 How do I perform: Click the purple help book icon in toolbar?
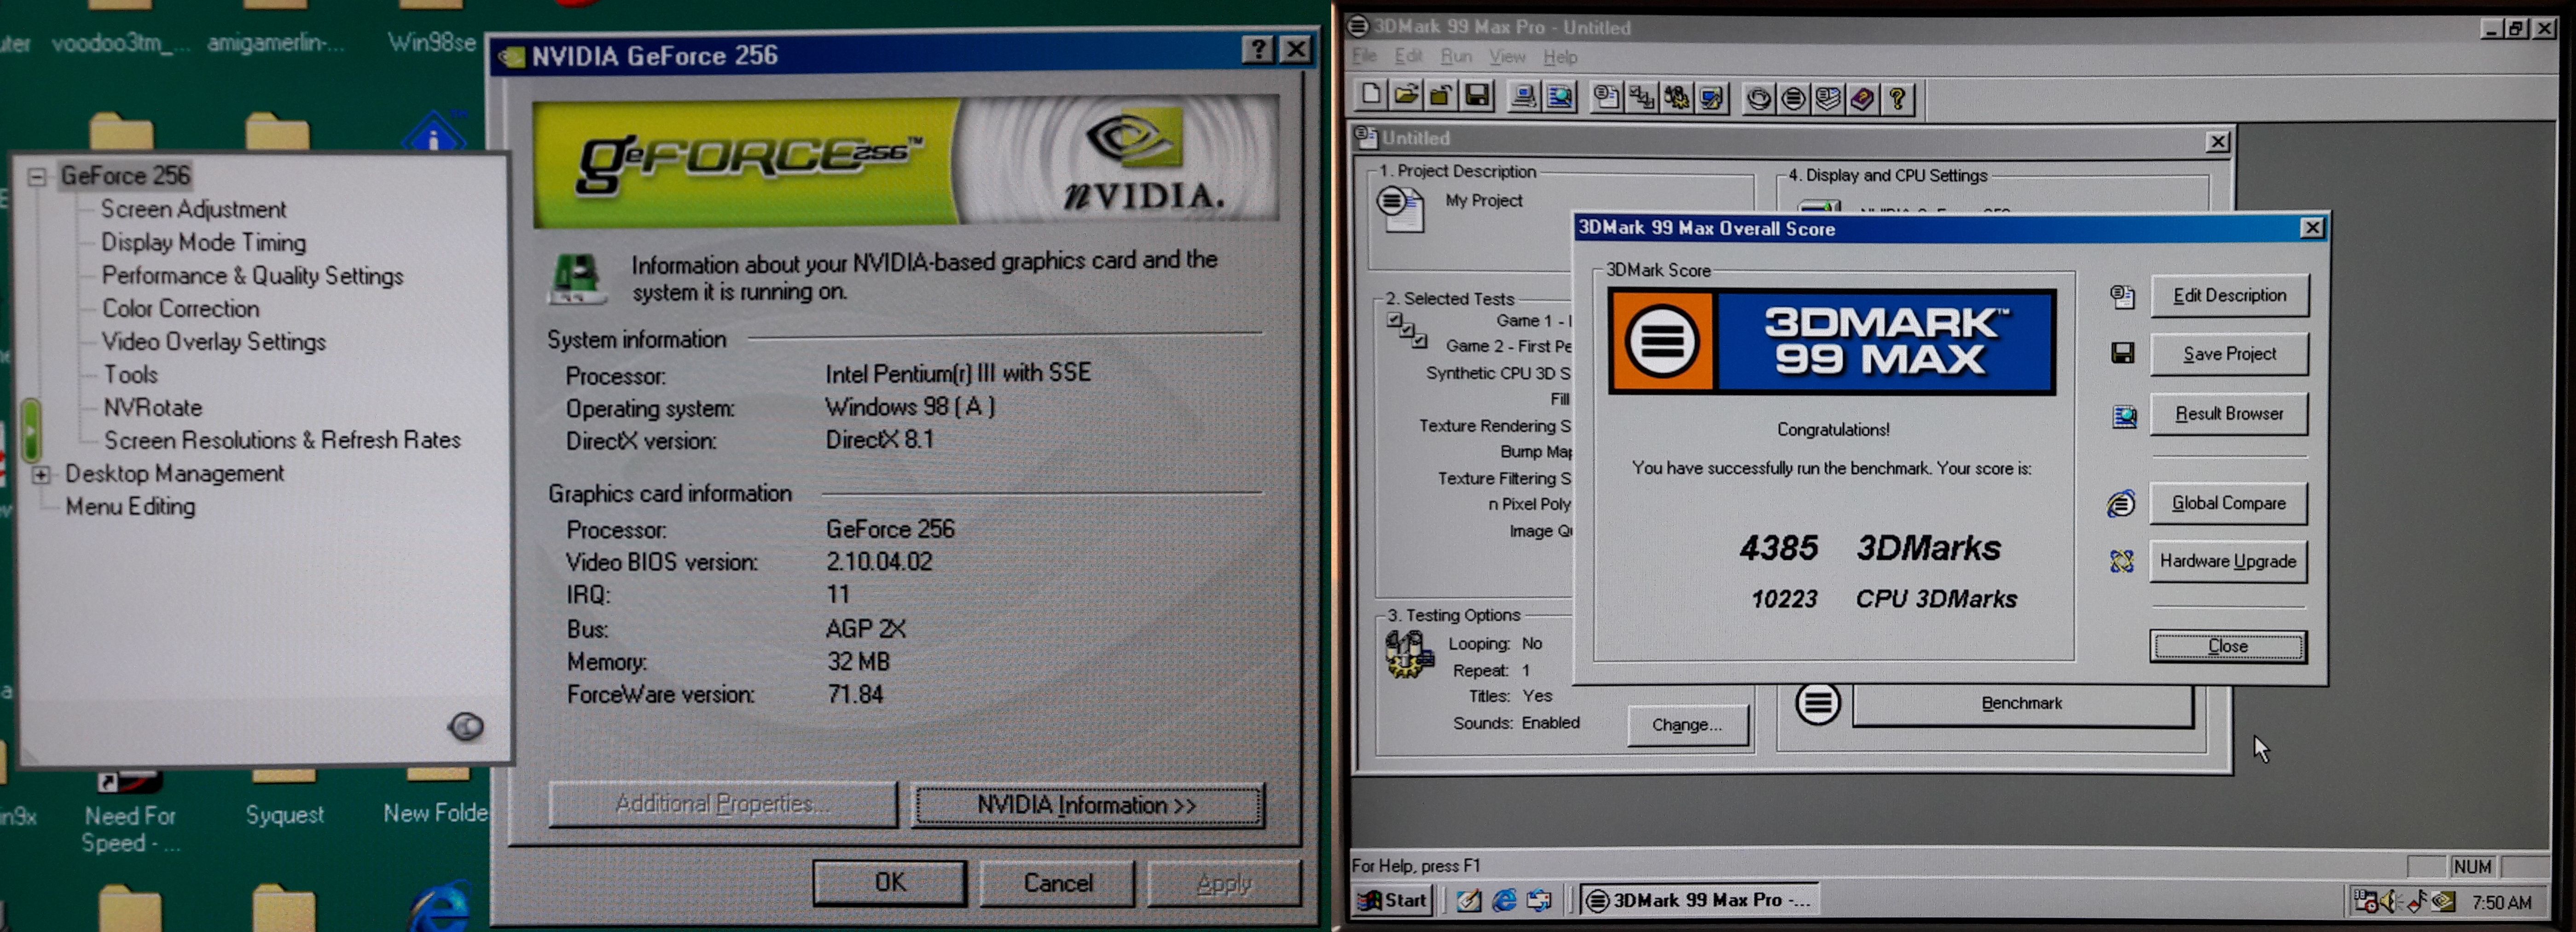pos(1862,98)
